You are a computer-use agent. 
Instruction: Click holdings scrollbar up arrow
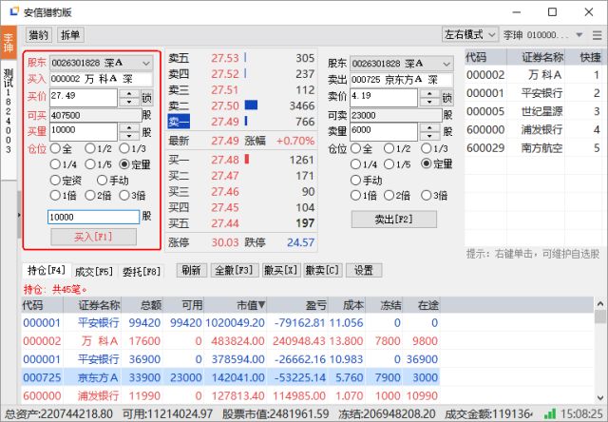tap(600, 304)
